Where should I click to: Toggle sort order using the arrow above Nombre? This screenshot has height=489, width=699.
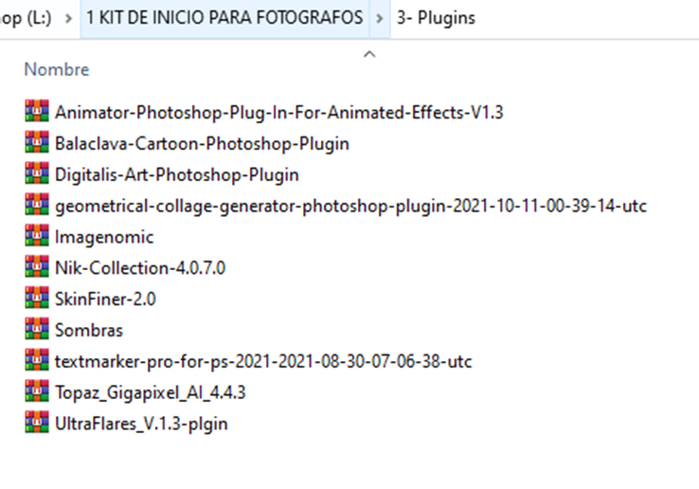369,54
